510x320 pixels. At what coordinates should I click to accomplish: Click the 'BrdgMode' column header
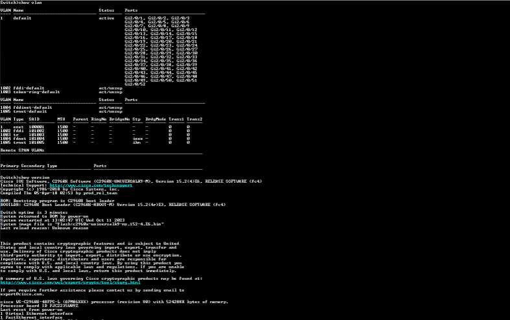pos(156,119)
